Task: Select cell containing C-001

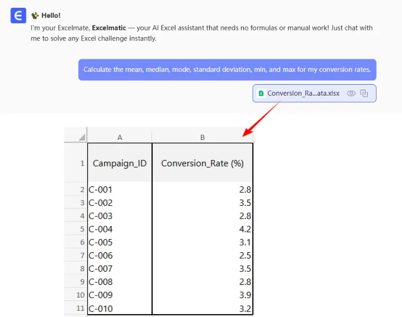Action: [119, 190]
